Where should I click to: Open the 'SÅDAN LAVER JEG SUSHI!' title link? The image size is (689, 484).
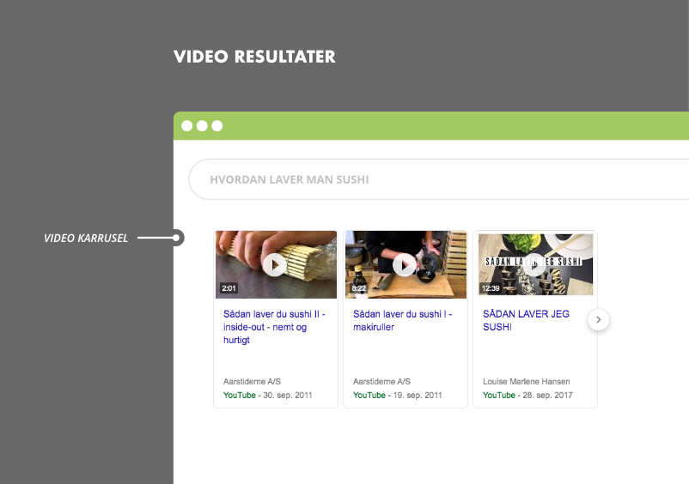526,320
